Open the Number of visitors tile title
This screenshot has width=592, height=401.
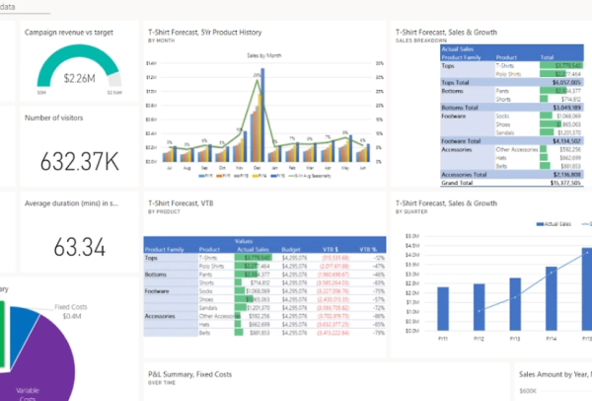53,118
